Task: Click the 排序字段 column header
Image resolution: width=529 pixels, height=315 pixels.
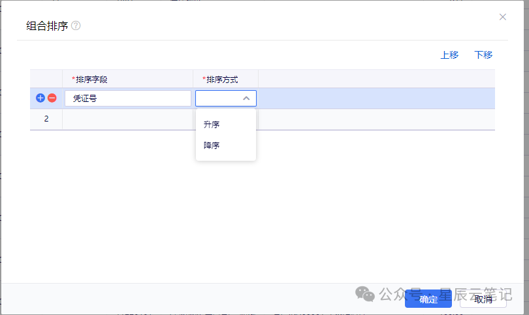Action: [127, 79]
